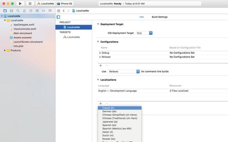
Task: Open related items grid menu
Action: (58, 11)
